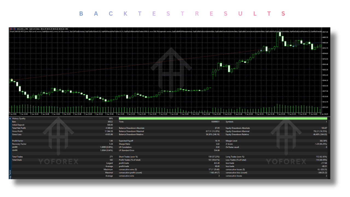This screenshot has height=197, width=350.
Task: Select Gross Profit value 11 044.58
Action: point(109,131)
